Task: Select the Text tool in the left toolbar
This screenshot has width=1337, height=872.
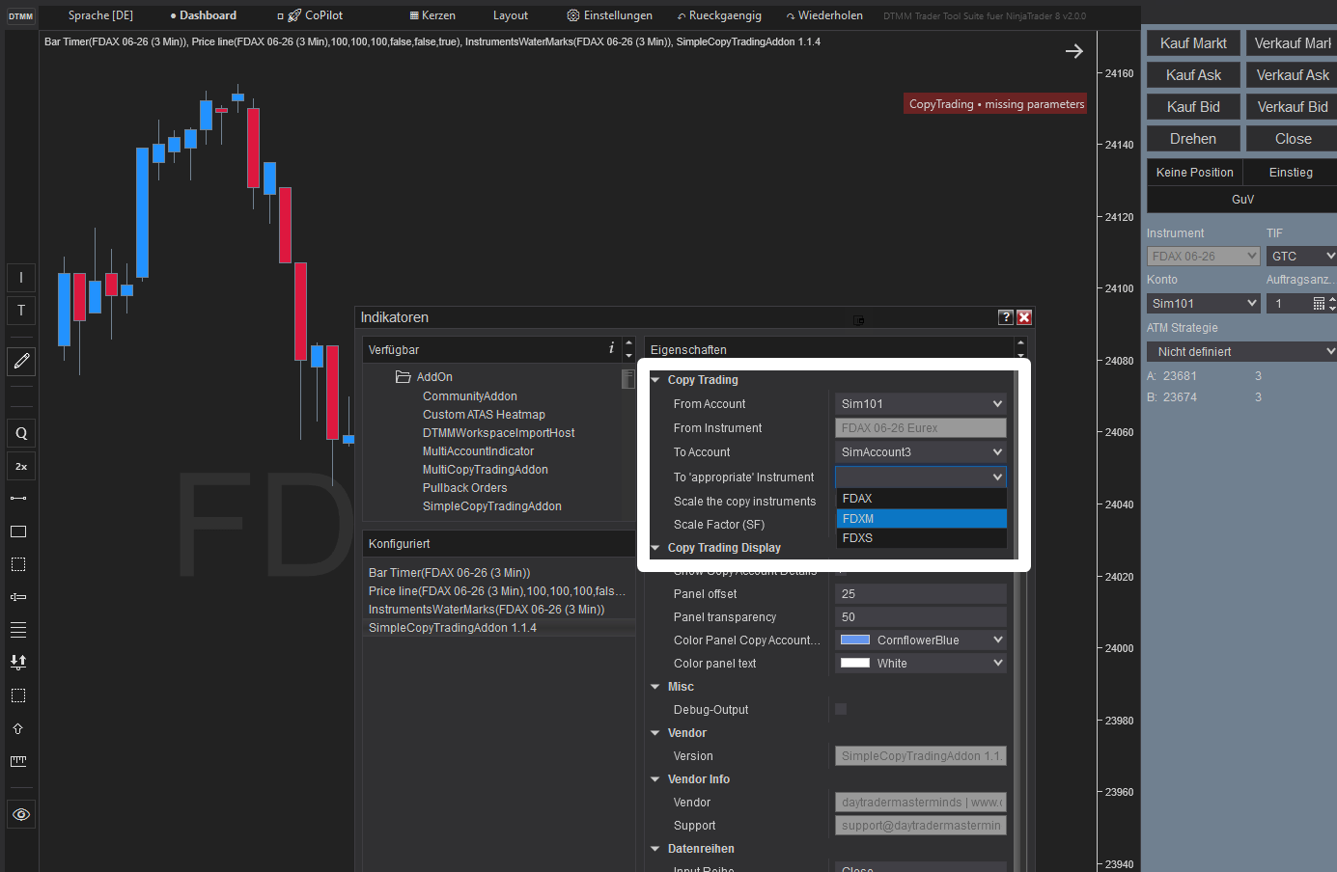Action: tap(20, 310)
